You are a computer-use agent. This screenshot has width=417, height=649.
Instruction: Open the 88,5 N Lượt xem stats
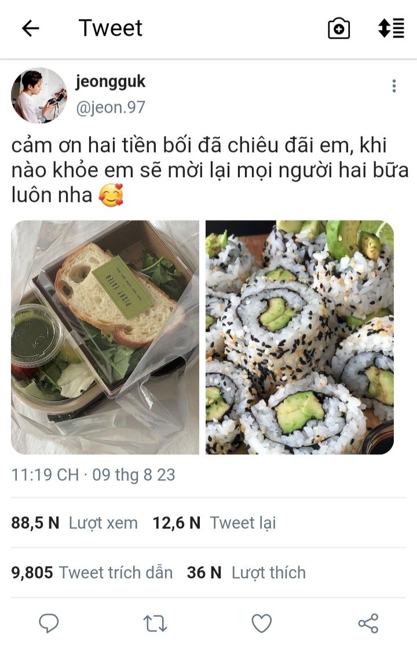[x=75, y=523]
